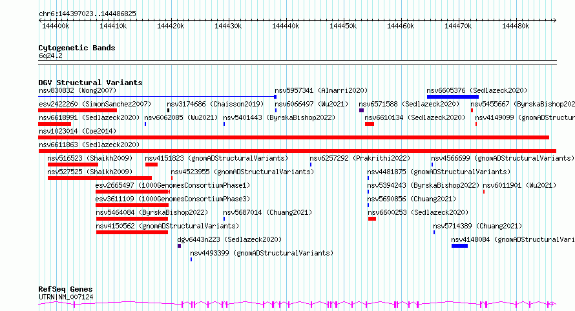The height and width of the screenshot is (311, 575).
Task: Open nsv6605376 (Sedlazeck2020) blue variant bar
Action: pyautogui.click(x=452, y=97)
